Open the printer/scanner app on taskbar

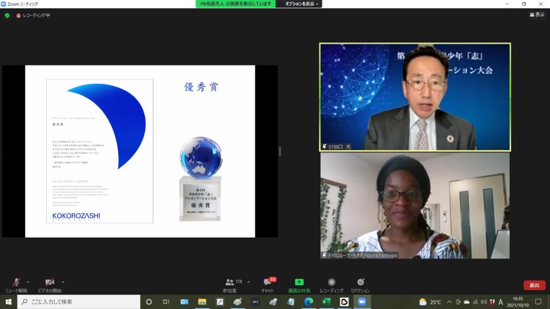273,301
